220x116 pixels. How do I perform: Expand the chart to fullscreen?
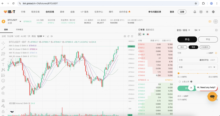pyautogui.click(x=132, y=36)
